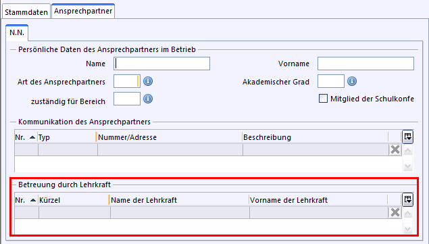Focus the Name input field

(x=161, y=64)
